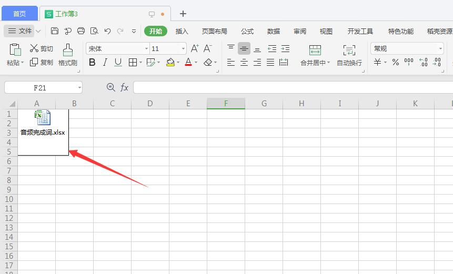Select embedded 音频完成词.xlsx object
The image size is (453, 274).
point(43,132)
